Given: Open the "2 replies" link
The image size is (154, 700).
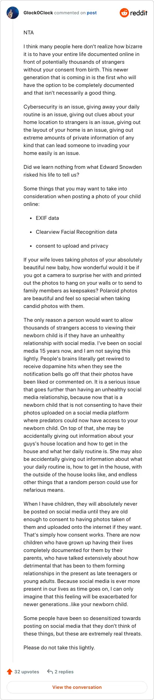Looking at the screenshot, I should coord(64,672).
